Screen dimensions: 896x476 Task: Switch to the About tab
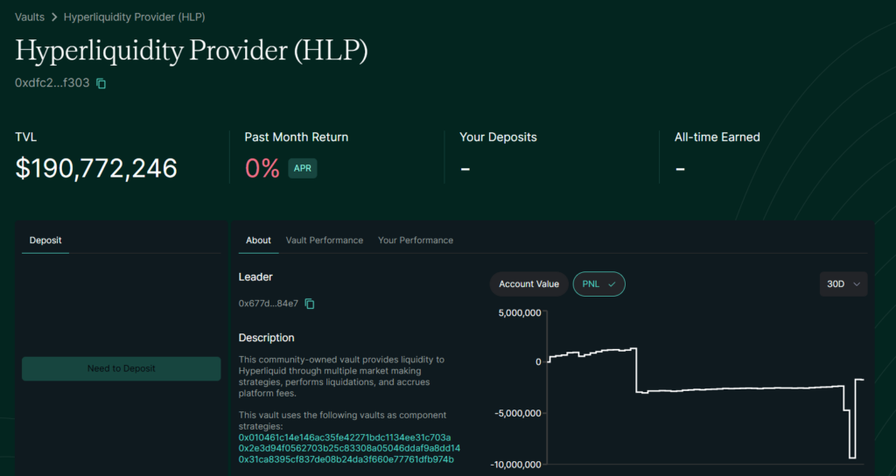pyautogui.click(x=258, y=241)
